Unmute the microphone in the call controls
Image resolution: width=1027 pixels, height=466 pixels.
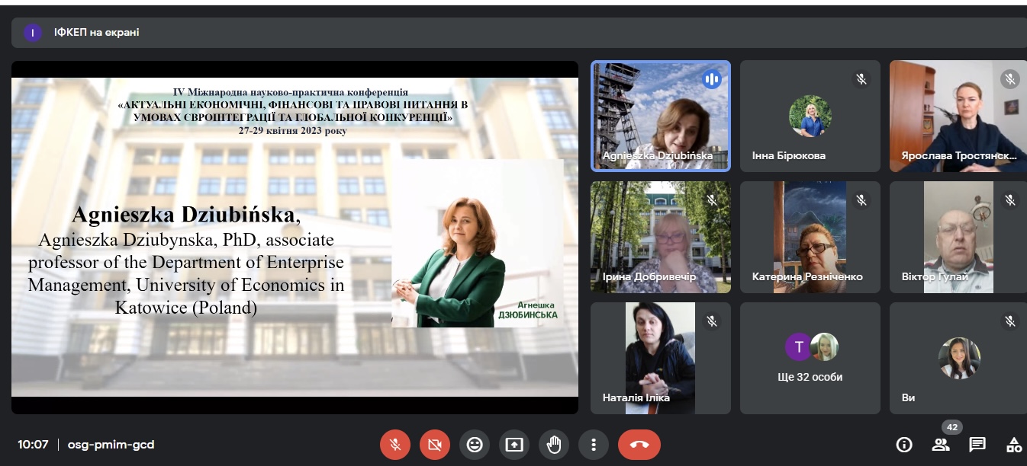click(x=395, y=445)
